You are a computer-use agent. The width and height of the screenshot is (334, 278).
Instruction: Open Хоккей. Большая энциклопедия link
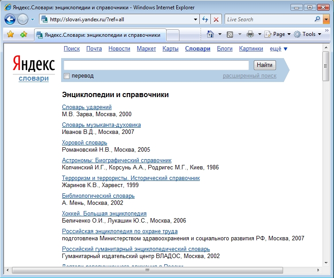coord(104,213)
